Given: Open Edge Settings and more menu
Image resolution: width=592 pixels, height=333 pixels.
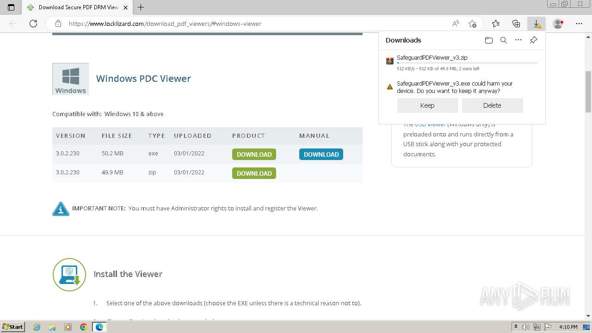Looking at the screenshot, I should 579,24.
